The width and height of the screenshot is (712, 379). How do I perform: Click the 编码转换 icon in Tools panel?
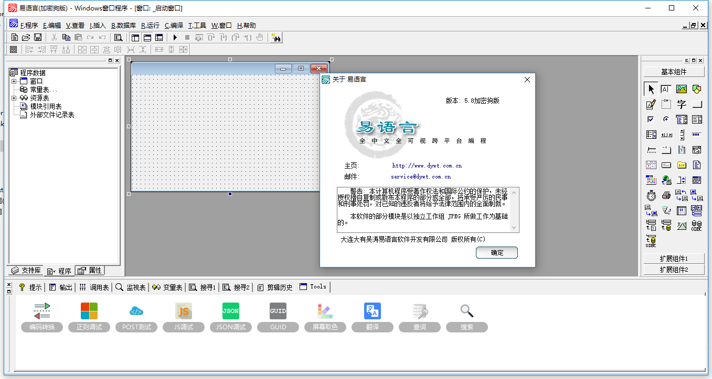click(41, 311)
